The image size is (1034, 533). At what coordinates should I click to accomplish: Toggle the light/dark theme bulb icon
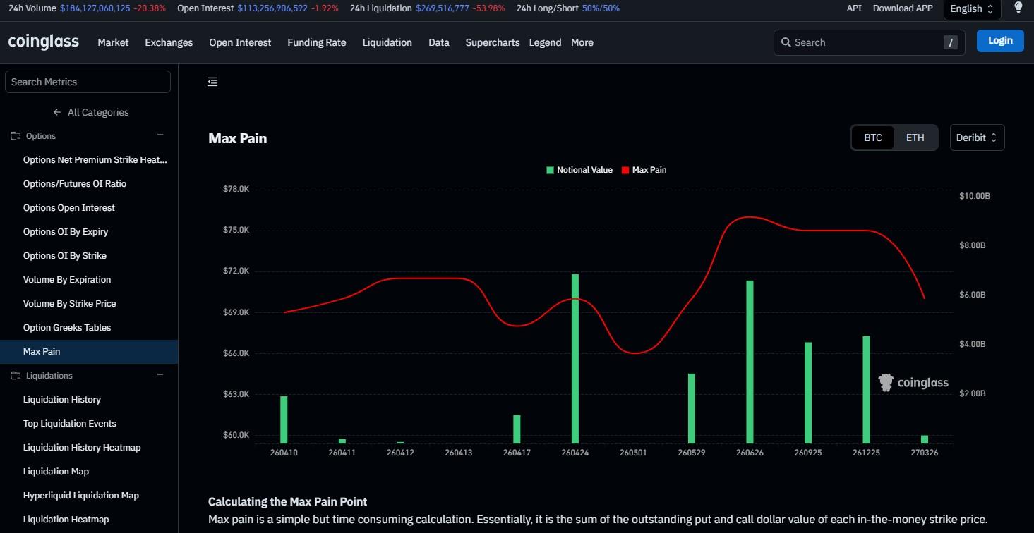pyautogui.click(x=1018, y=8)
